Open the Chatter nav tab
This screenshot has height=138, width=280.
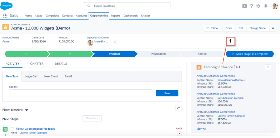(x=145, y=16)
